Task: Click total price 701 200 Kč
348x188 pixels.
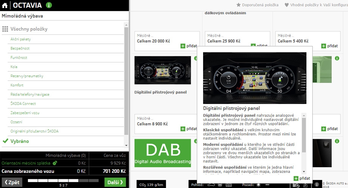Action: tap(114, 171)
